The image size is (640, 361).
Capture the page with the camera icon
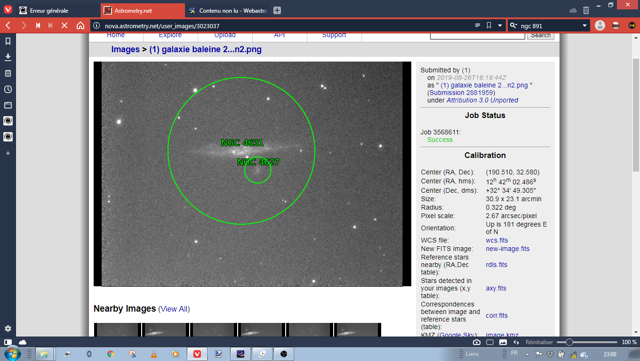click(x=477, y=342)
